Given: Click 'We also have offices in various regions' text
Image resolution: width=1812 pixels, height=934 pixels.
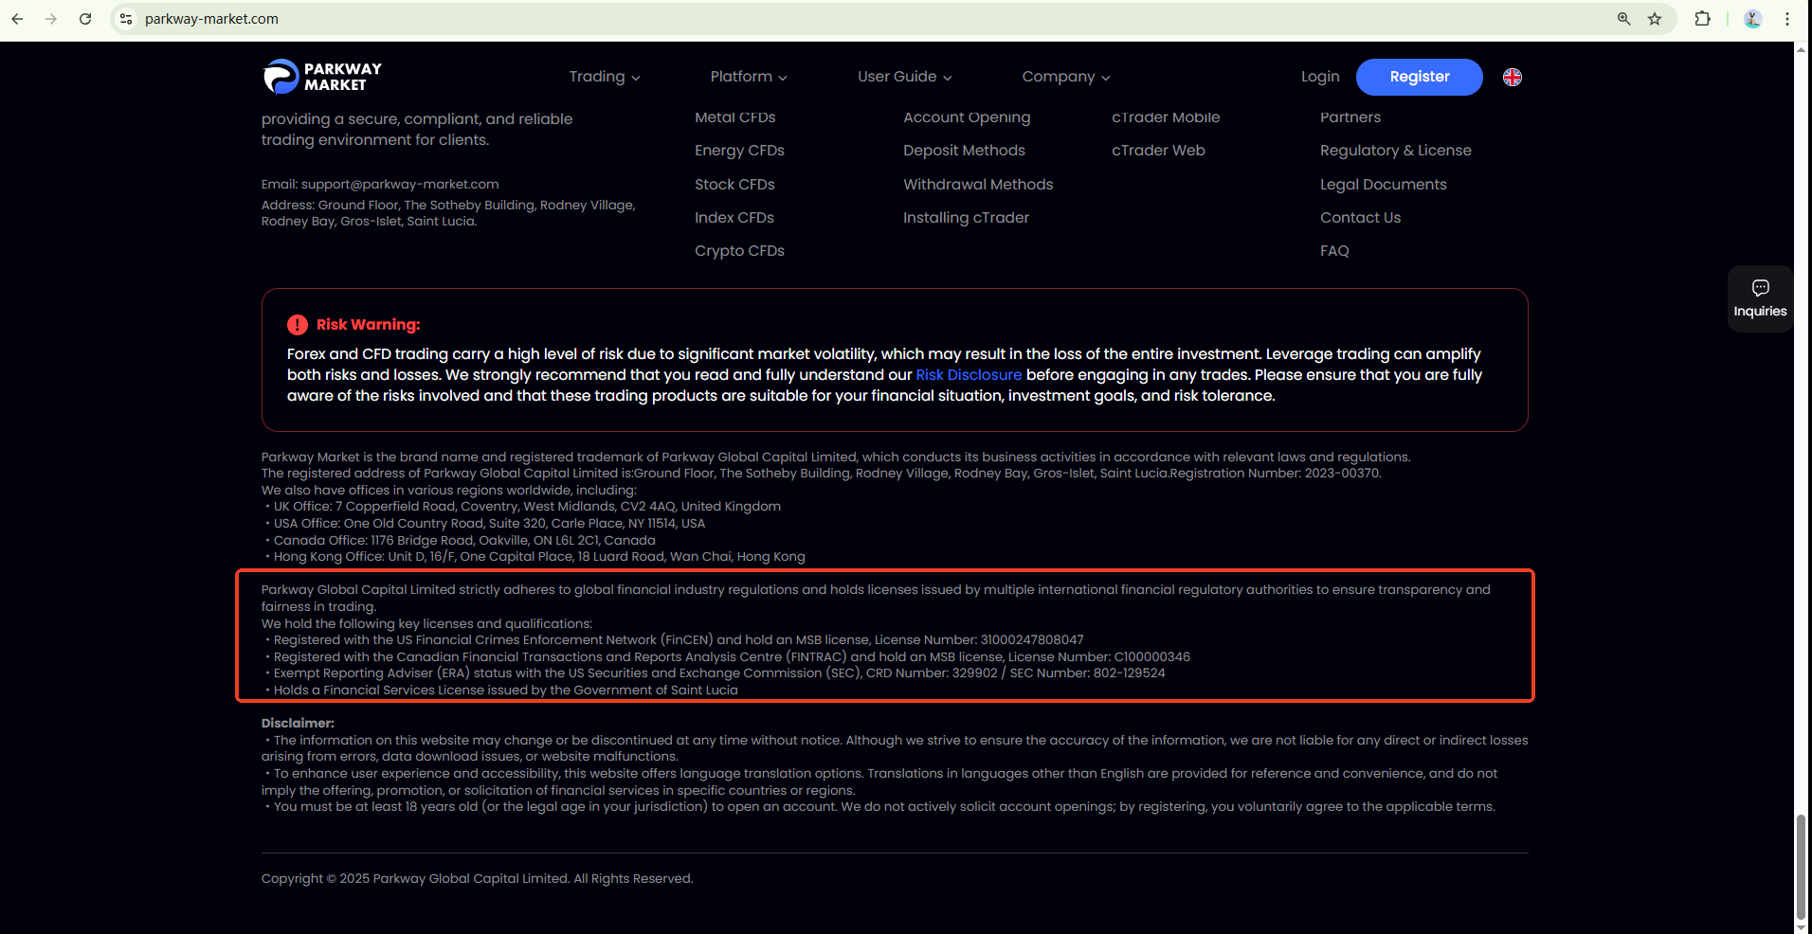Looking at the screenshot, I should point(449,491).
